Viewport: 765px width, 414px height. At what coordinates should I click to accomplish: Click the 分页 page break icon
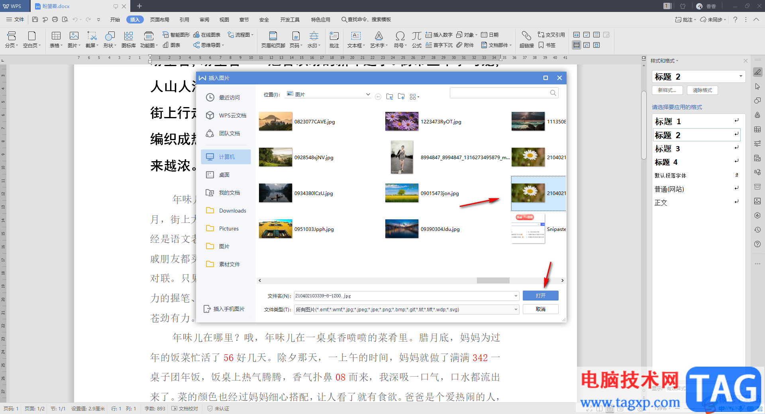[x=12, y=39]
